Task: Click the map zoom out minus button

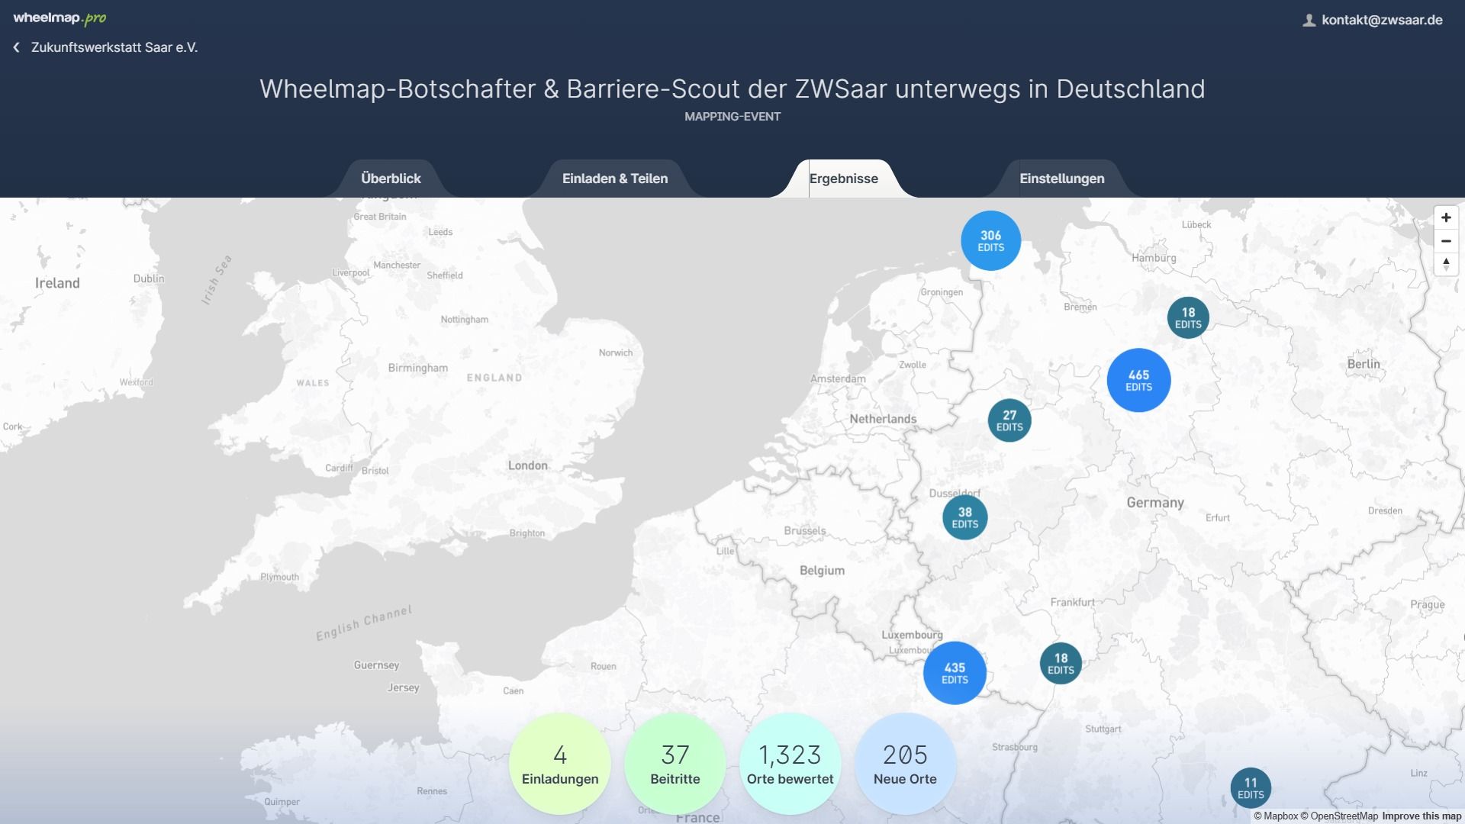Action: point(1446,241)
